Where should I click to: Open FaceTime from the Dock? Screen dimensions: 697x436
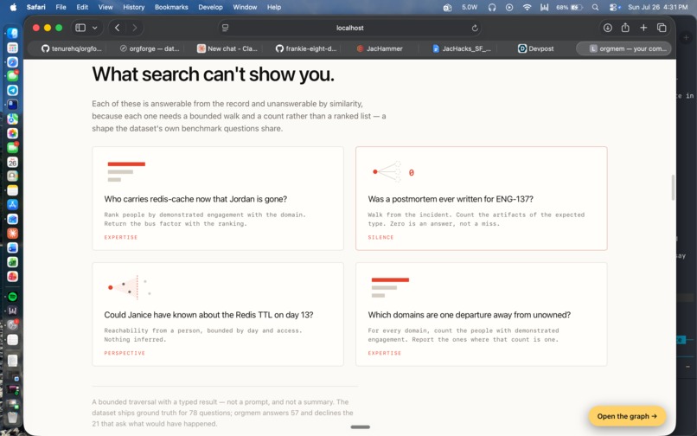12,147
